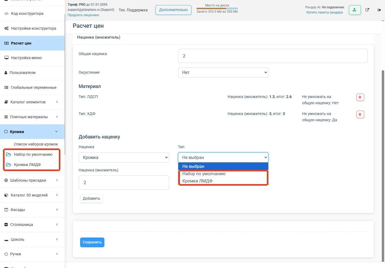Image resolution: width=385 pixels, height=268 pixels.
Task: Expand the Столешница chevron
Action: coord(57,225)
